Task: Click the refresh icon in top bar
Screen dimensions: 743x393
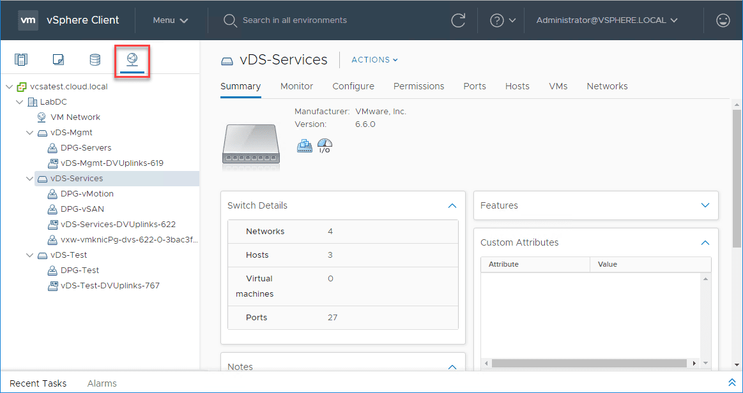Action: 458,20
